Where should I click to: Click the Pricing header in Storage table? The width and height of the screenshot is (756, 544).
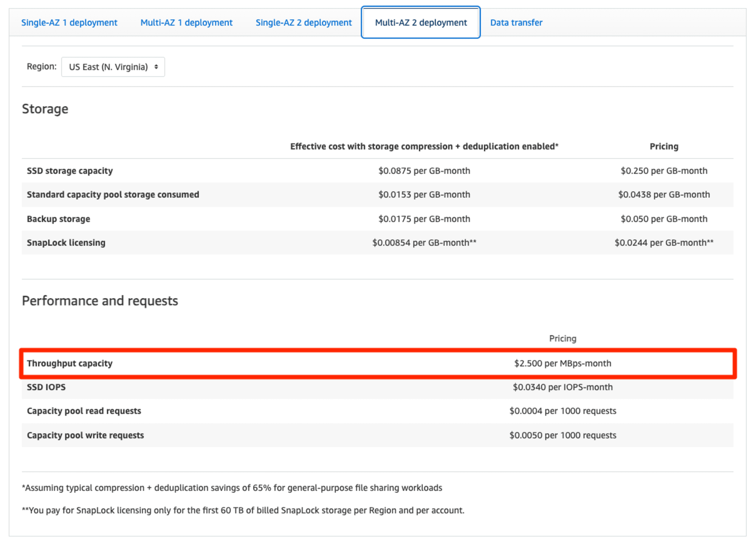664,146
